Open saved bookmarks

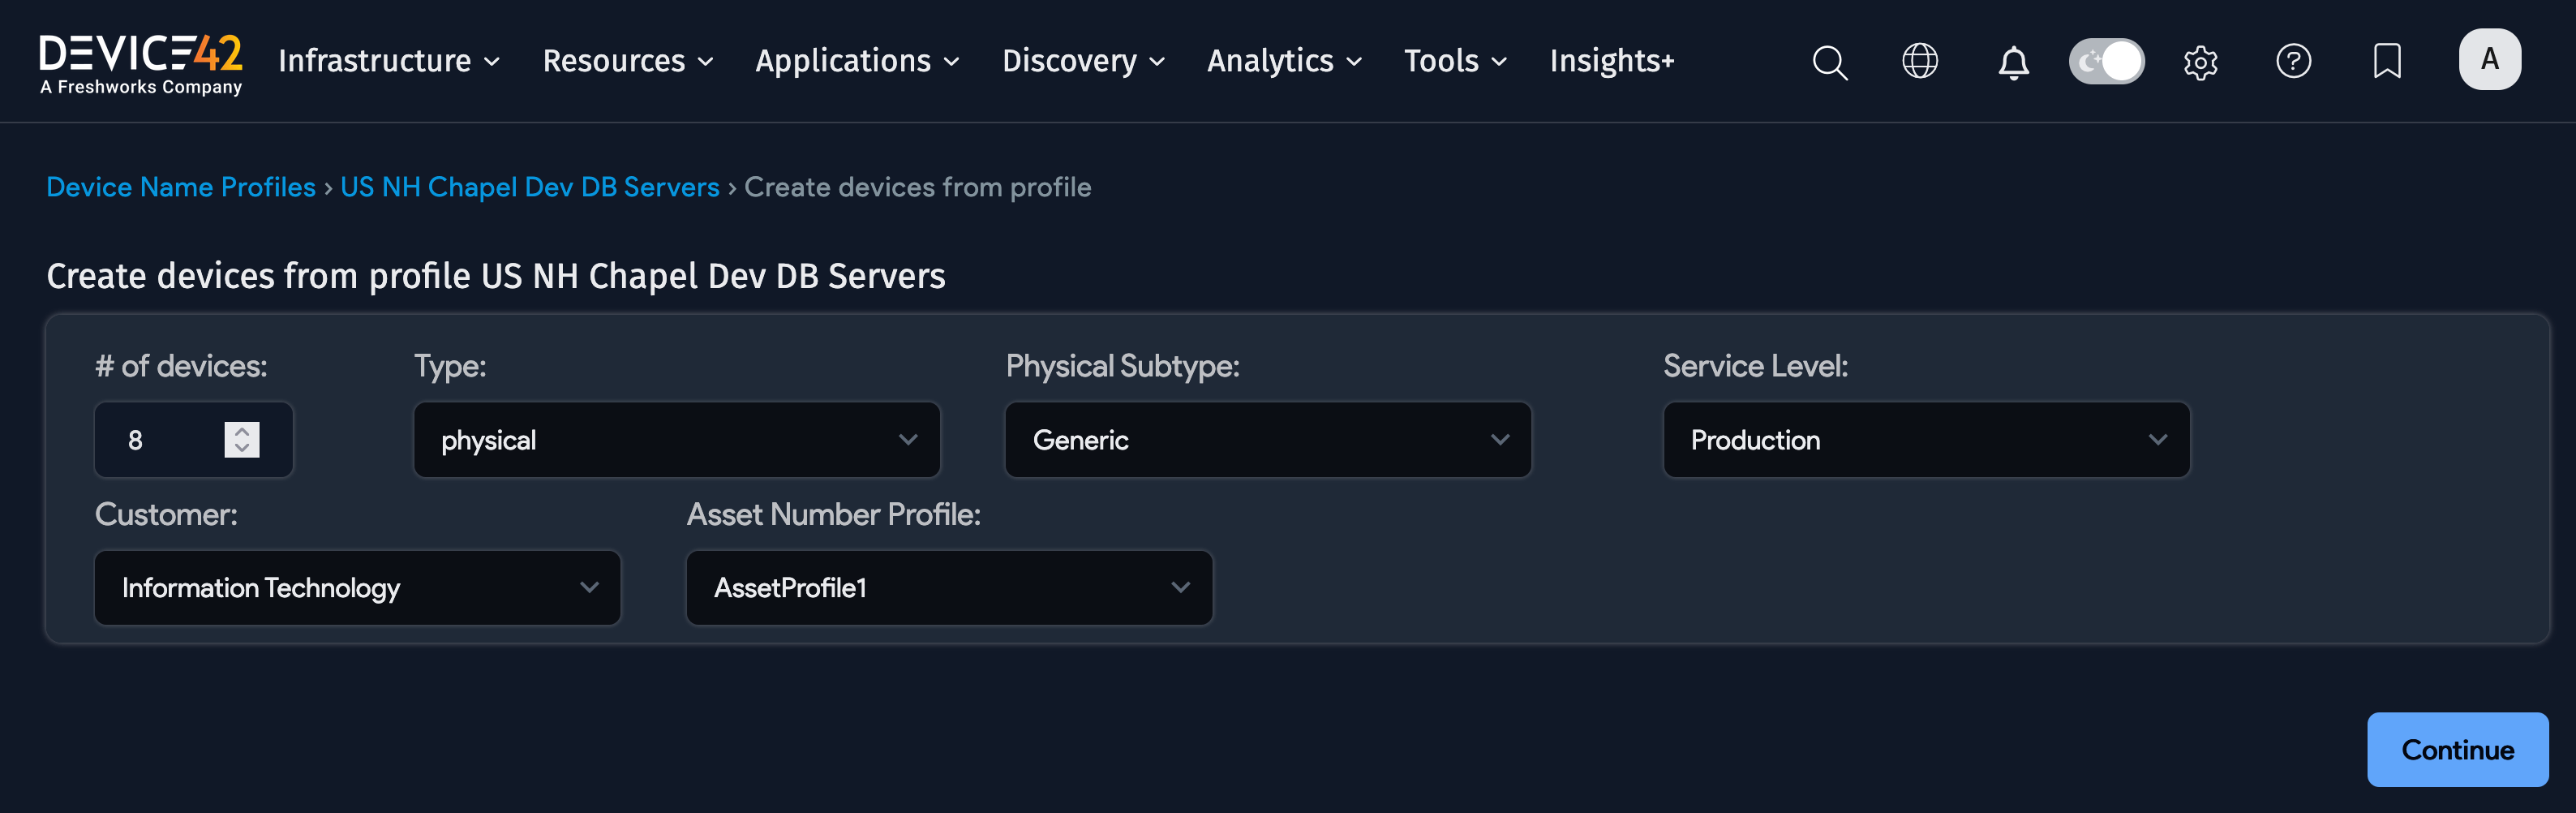2388,62
